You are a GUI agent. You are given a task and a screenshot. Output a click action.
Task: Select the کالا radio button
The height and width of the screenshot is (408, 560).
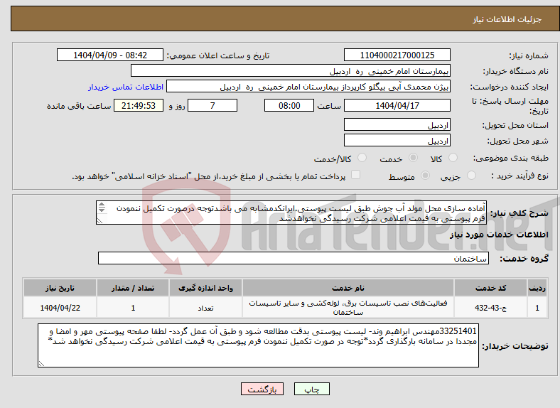click(453, 158)
